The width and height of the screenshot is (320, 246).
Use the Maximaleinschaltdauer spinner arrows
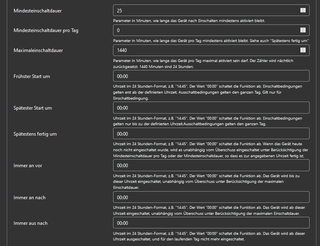click(x=303, y=50)
